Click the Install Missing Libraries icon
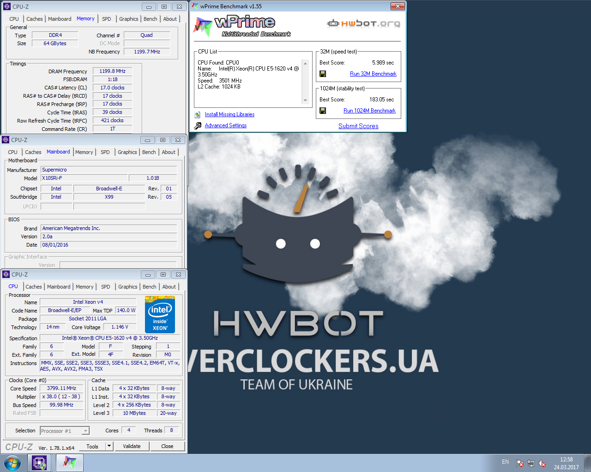The image size is (591, 472). (198, 114)
